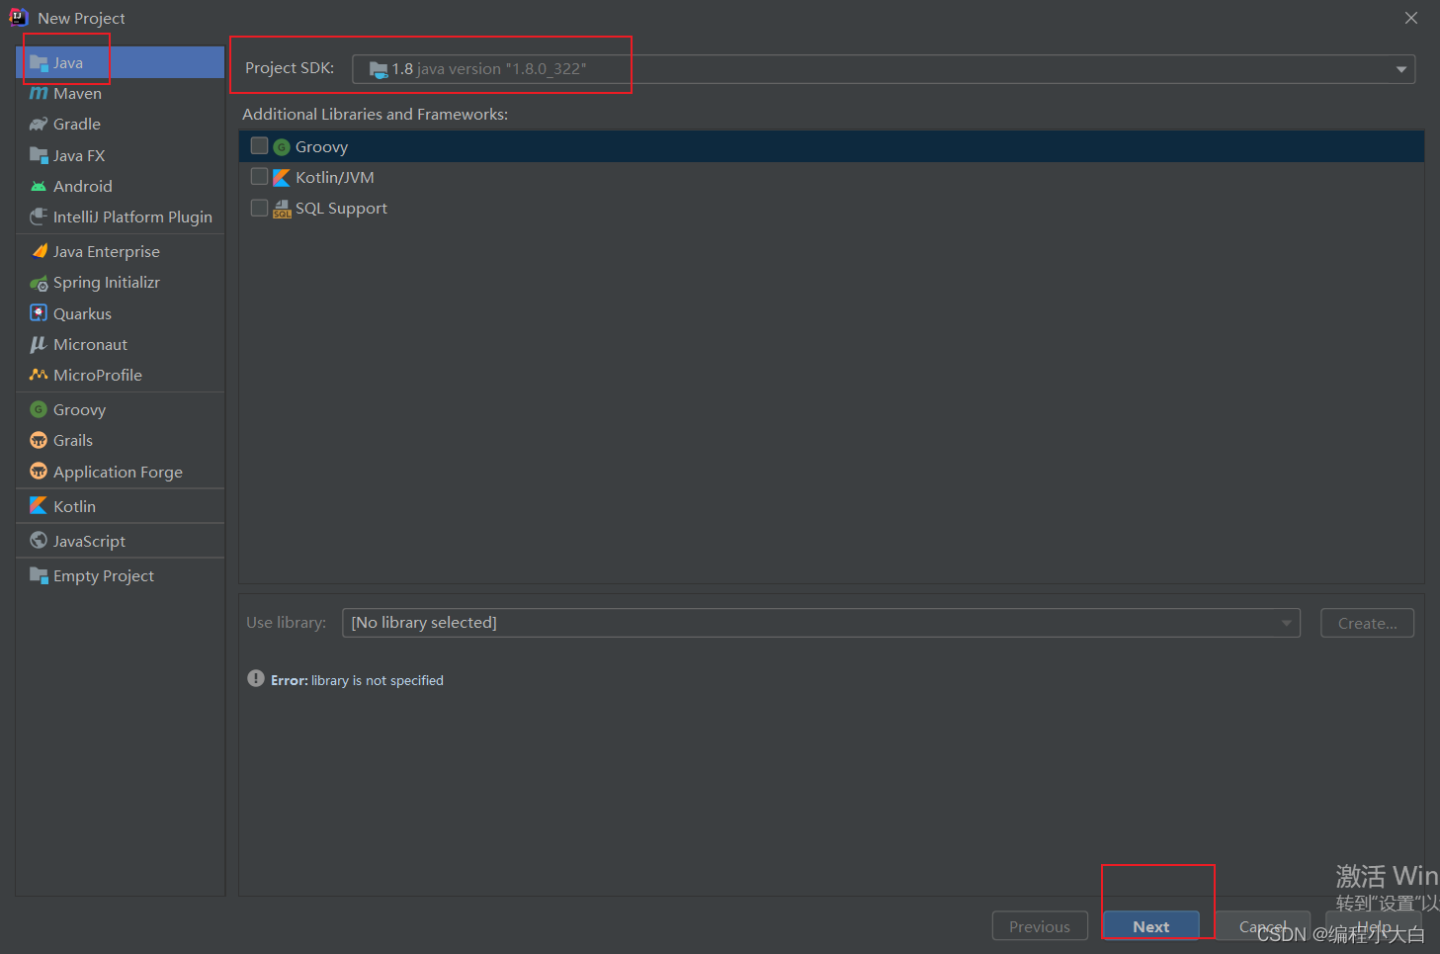Image resolution: width=1440 pixels, height=954 pixels.
Task: Click the Kotlin/JVM framework icon
Action: tap(282, 178)
